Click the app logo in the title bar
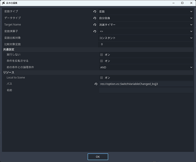 [3, 3]
